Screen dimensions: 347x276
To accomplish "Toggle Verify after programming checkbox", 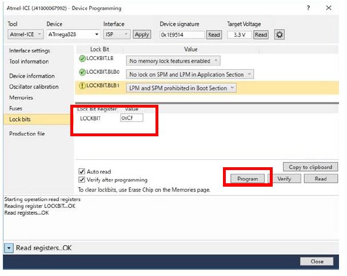I will click(81, 180).
